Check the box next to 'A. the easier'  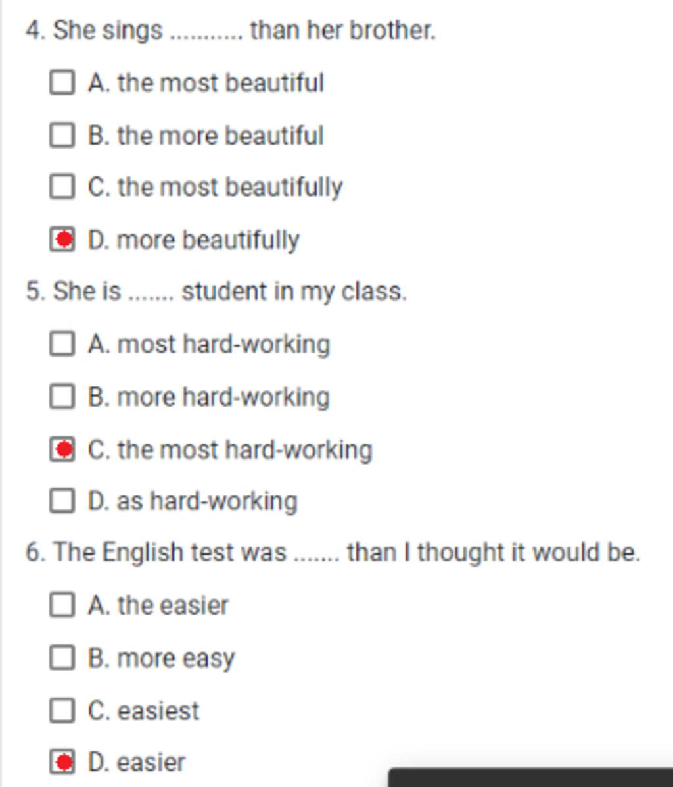coord(62,605)
